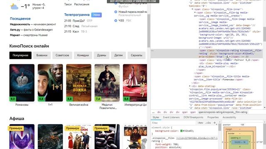Expand the populyarnoe(535341+2) div node
The height and width of the screenshot is (149, 266).
tap(190, 86)
